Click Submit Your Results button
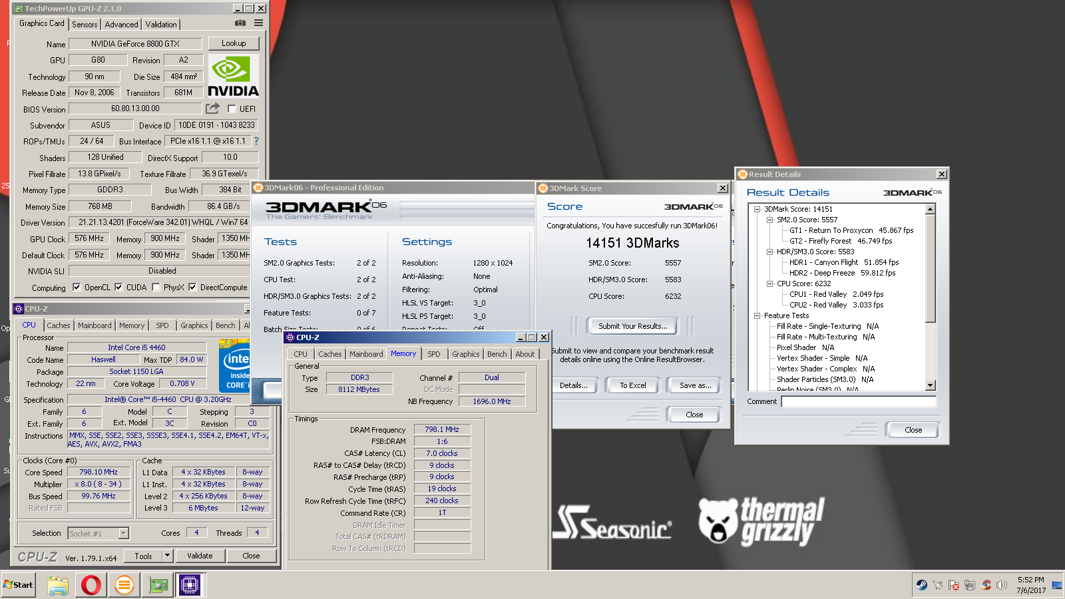The width and height of the screenshot is (1065, 599). click(x=632, y=326)
